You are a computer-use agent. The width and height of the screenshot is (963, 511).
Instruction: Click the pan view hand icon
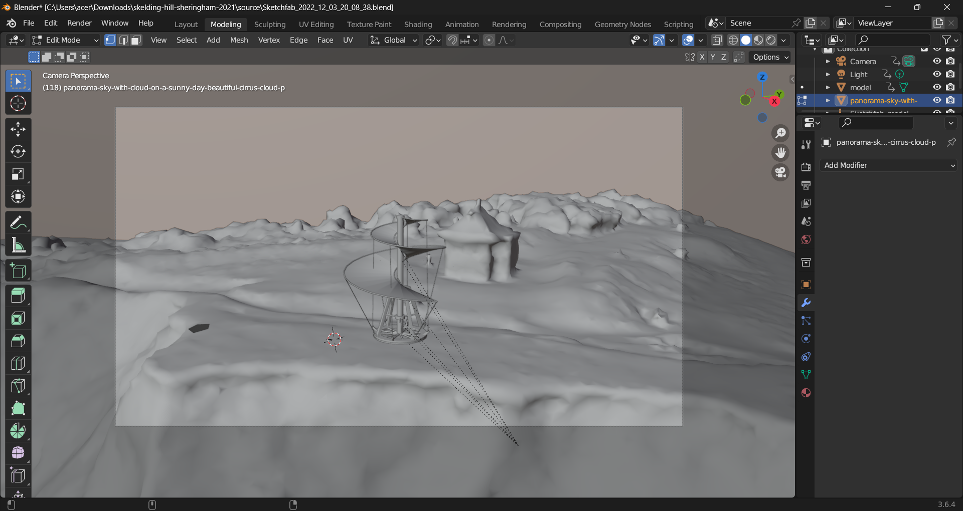pyautogui.click(x=780, y=153)
